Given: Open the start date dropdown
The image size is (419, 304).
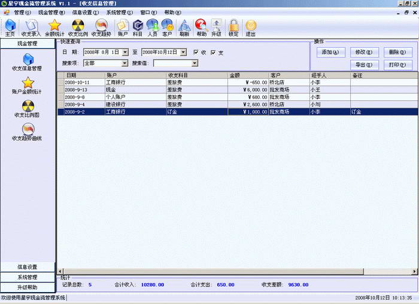Looking at the screenshot, I should 125,53.
